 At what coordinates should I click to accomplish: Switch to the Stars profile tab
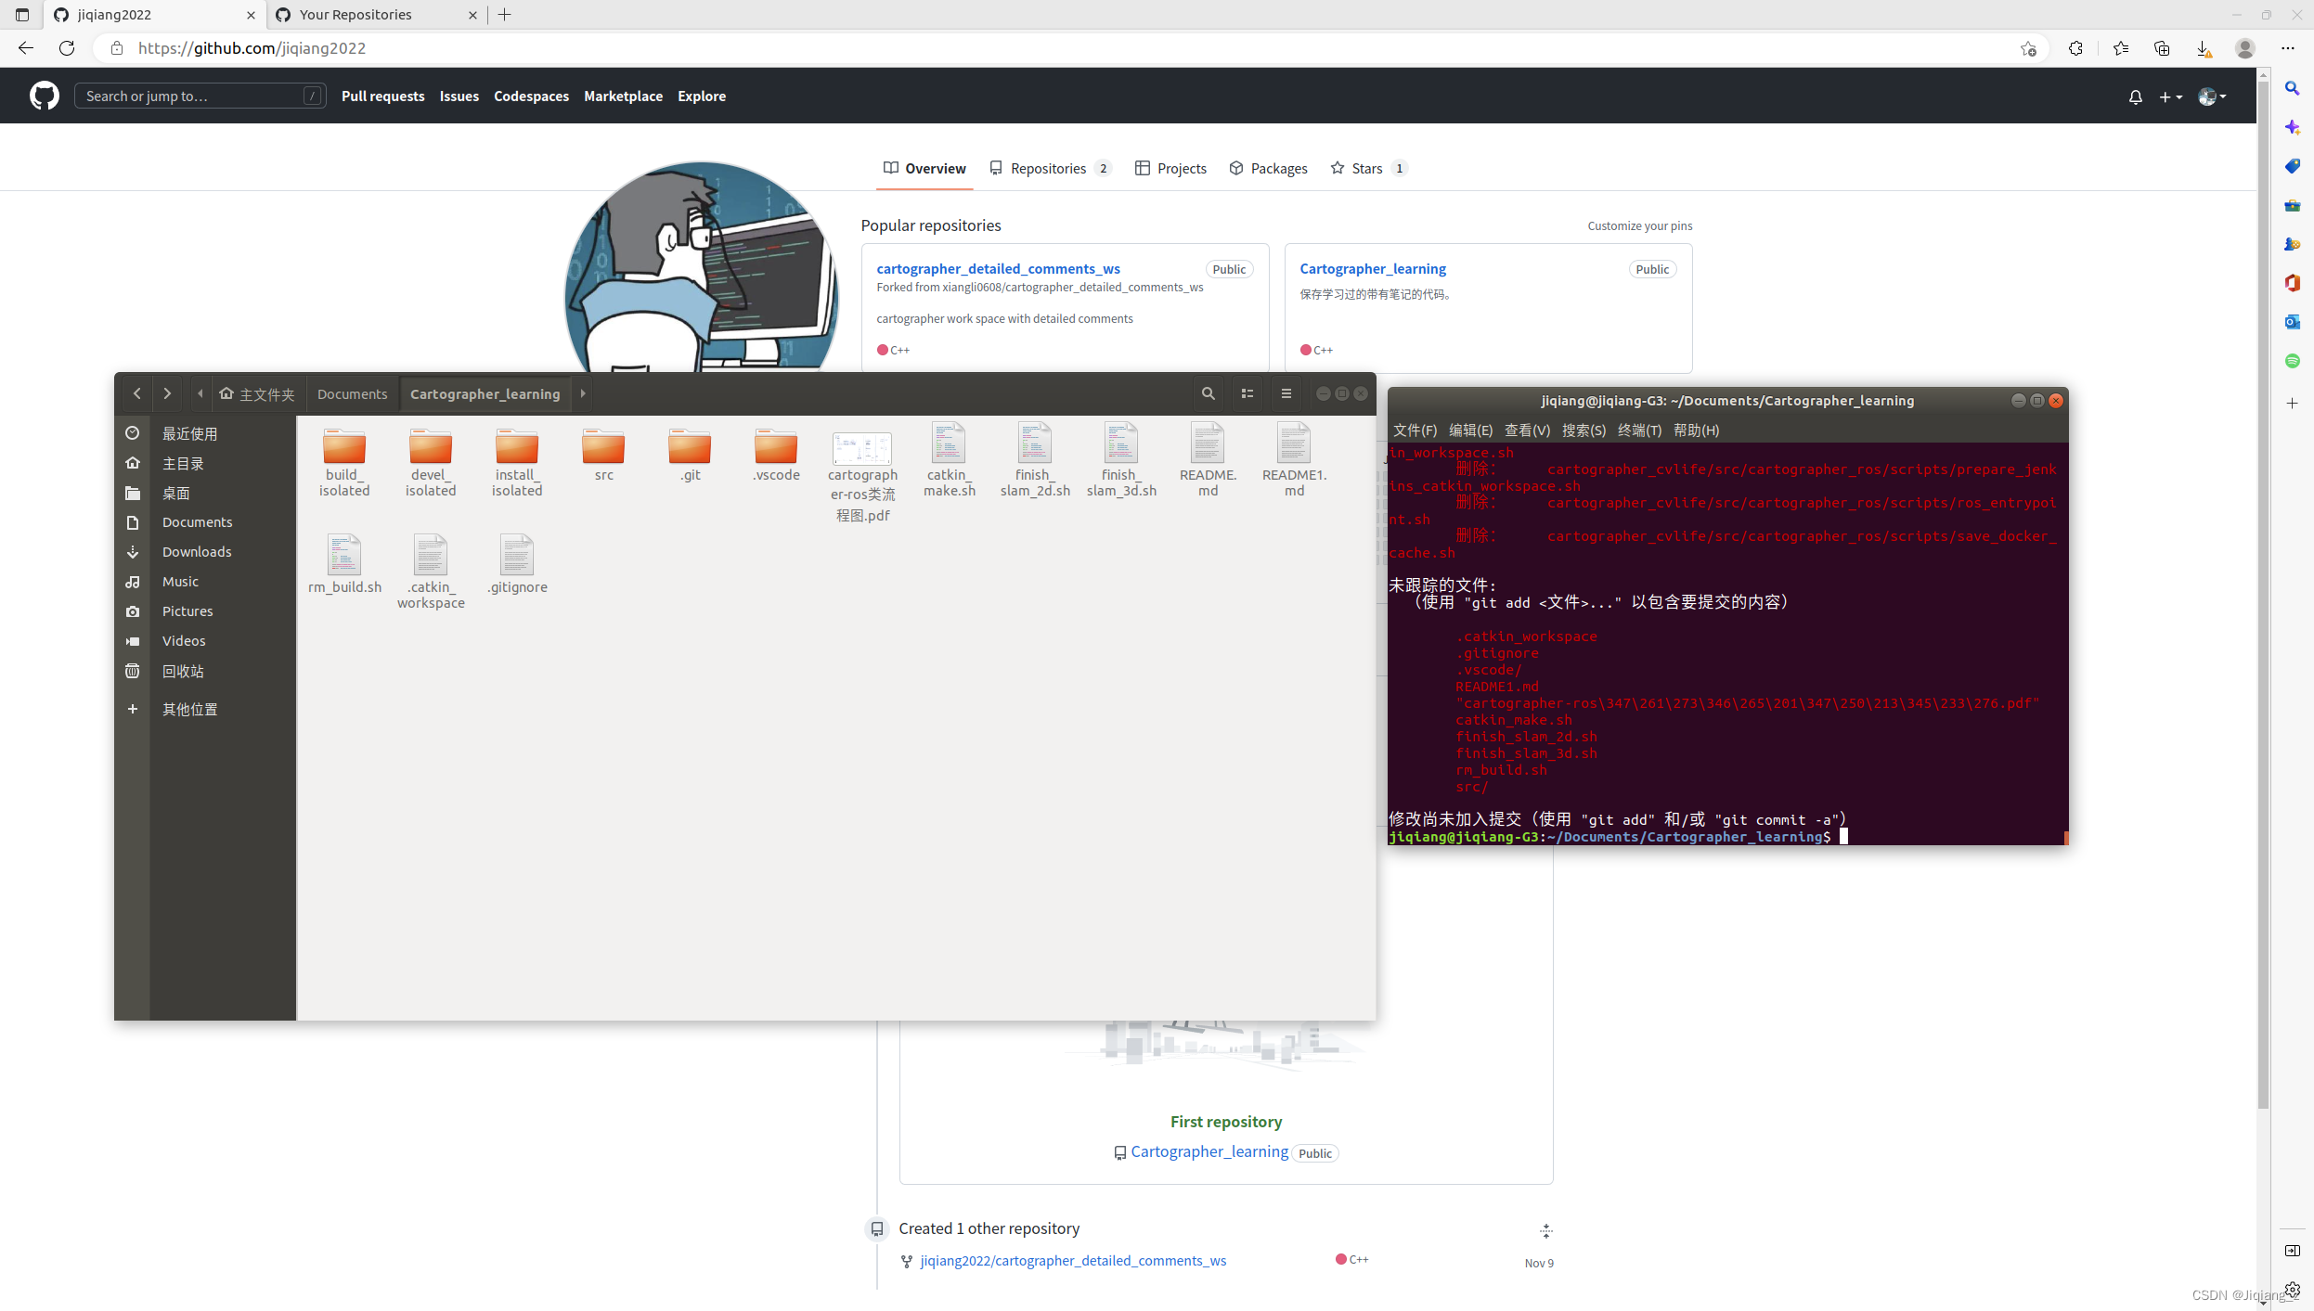[x=1368, y=168]
